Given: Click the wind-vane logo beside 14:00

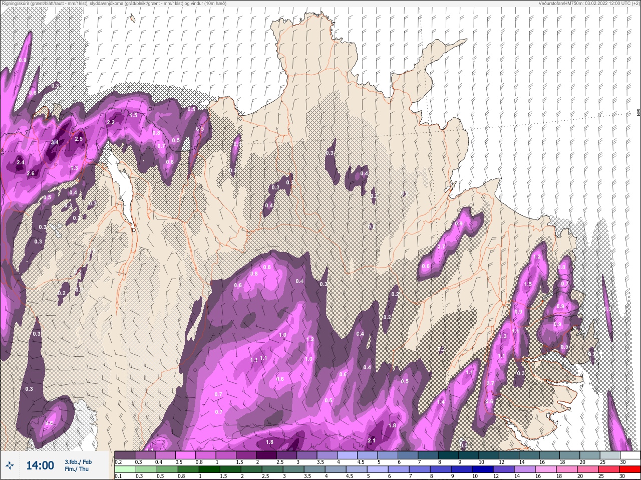Looking at the screenshot, I should (x=10, y=465).
